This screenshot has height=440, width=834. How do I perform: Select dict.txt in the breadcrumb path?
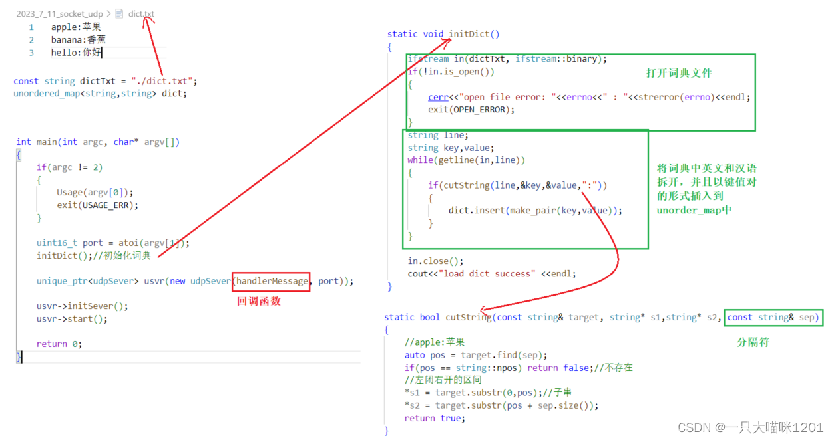tap(141, 13)
